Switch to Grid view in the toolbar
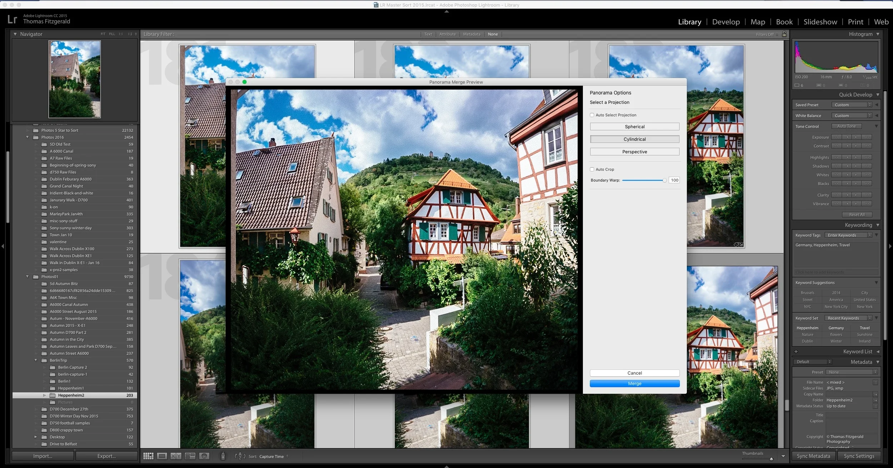The image size is (893, 468). click(x=148, y=456)
